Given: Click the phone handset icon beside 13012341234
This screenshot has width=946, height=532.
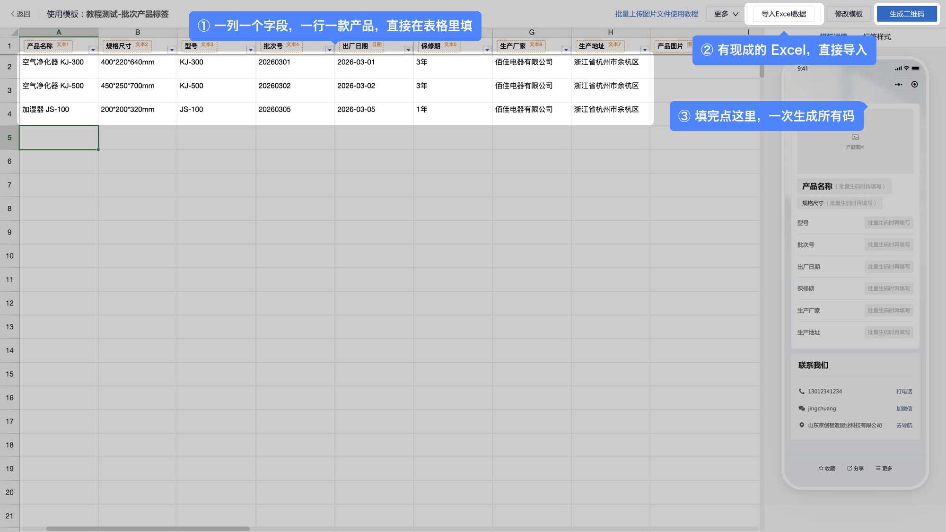Looking at the screenshot, I should [801, 391].
